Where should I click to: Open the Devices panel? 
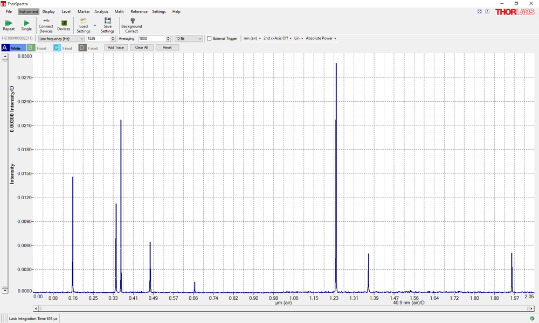coord(64,25)
